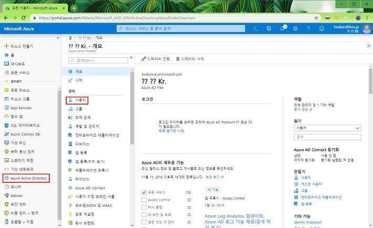Click the account avatar picture
This screenshot has width=373, height=228.
pos(367,29)
